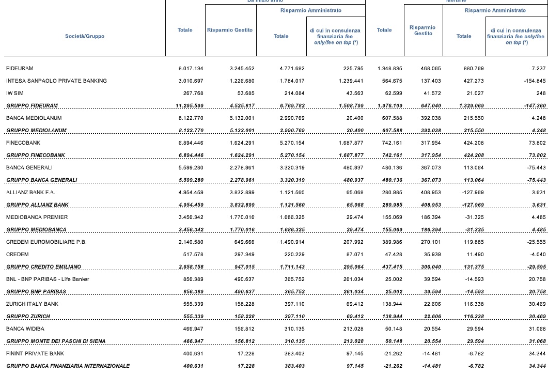Click the monthly total 1.348.835

(389, 69)
